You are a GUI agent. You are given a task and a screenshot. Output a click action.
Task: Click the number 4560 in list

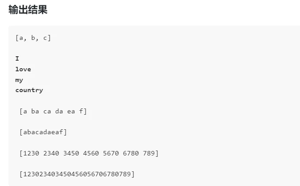point(91,153)
